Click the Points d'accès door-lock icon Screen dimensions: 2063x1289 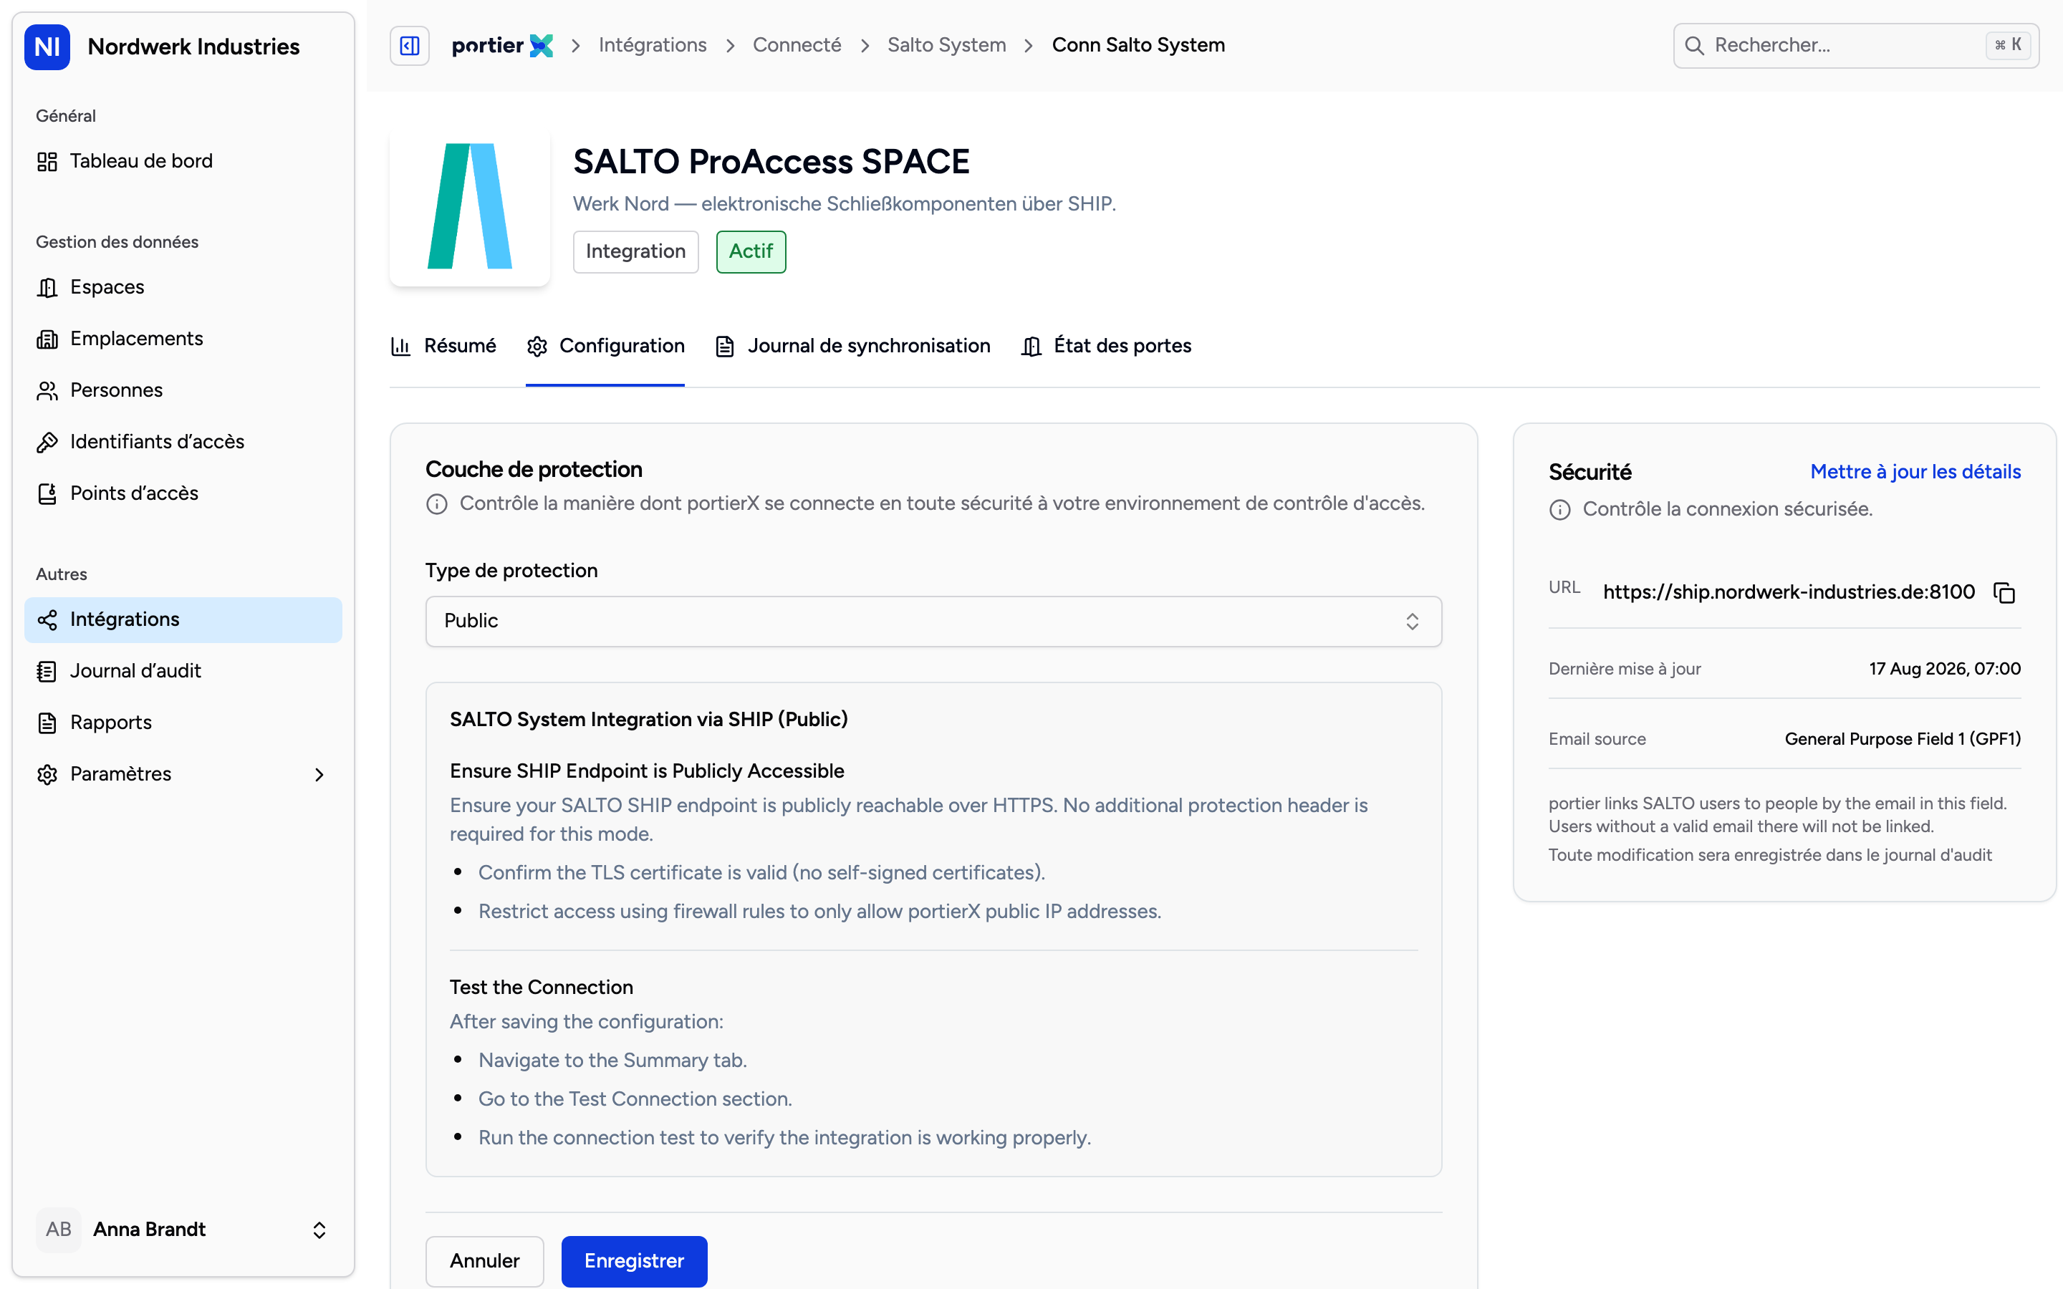pyautogui.click(x=47, y=493)
